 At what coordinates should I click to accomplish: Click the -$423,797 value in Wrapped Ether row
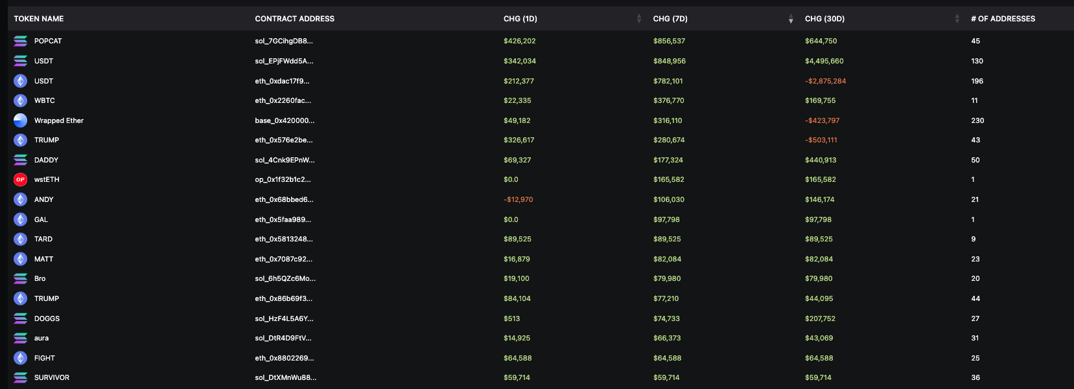pos(823,120)
